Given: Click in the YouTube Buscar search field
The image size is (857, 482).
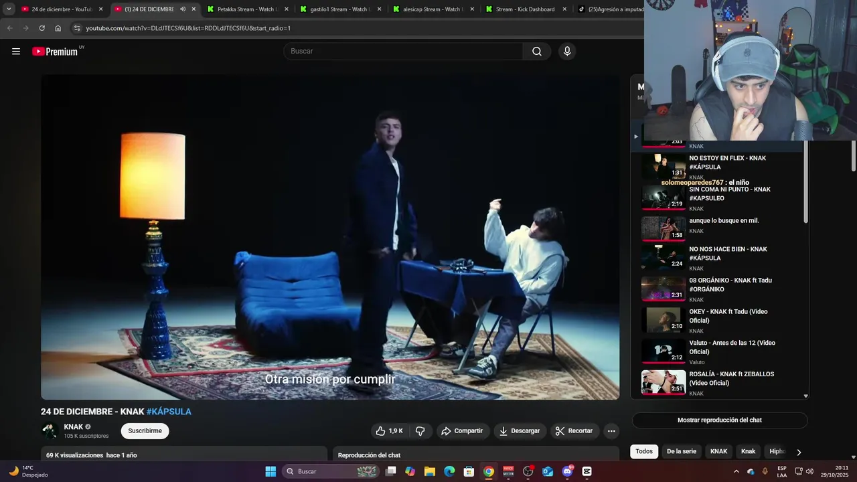Looking at the screenshot, I should click(403, 52).
